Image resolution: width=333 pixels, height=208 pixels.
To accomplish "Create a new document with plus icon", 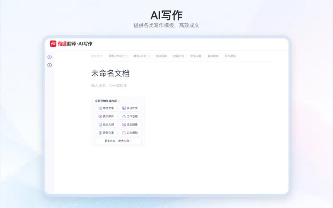I will click(50, 57).
